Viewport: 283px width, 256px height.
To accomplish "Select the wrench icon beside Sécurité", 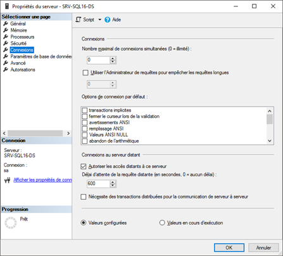I will (x=6, y=43).
